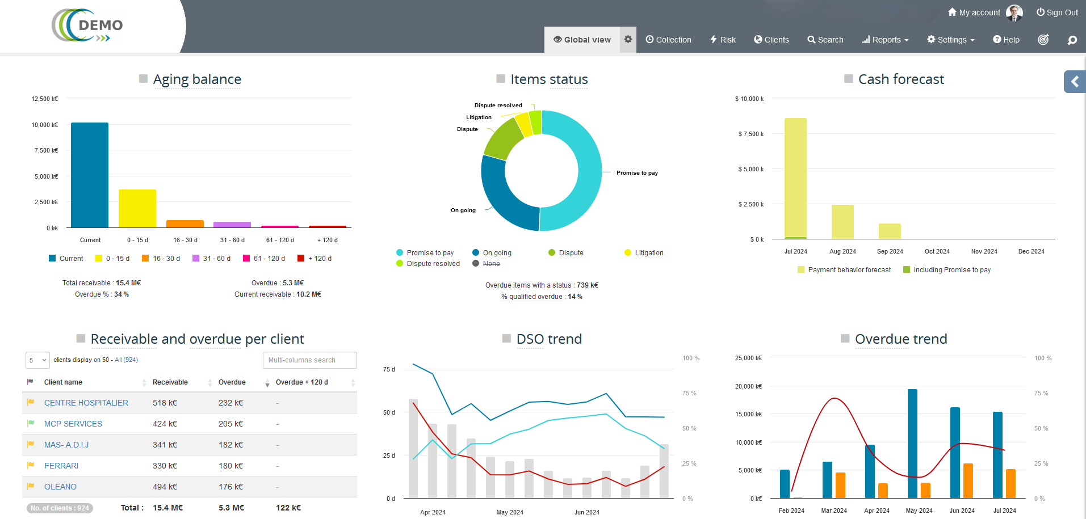Toggle Promise to pay in Items status legend

(x=425, y=253)
